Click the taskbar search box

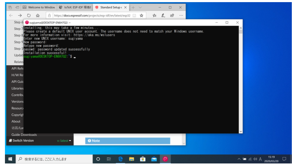pos(53,159)
